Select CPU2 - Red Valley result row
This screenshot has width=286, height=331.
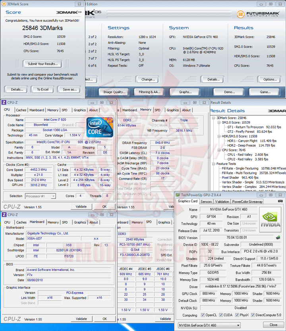coord(248,159)
